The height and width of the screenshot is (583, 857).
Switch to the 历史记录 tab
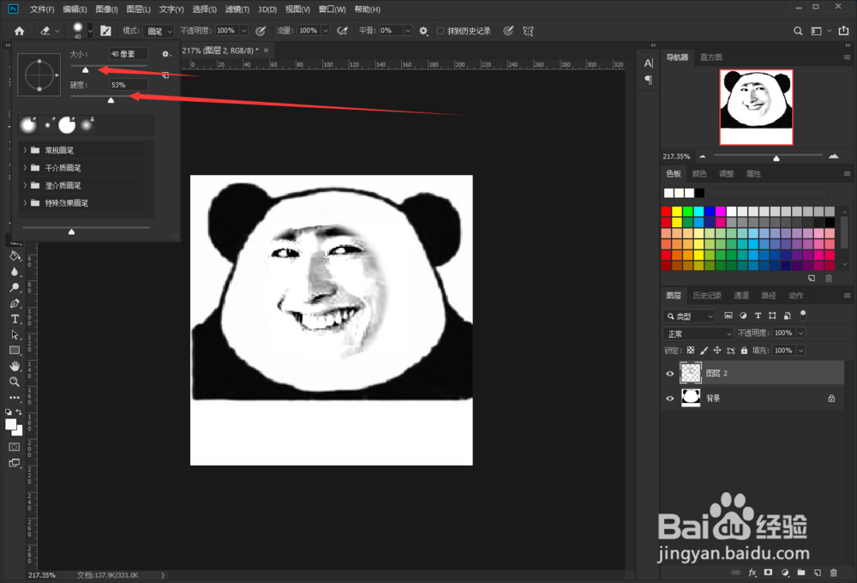point(707,295)
